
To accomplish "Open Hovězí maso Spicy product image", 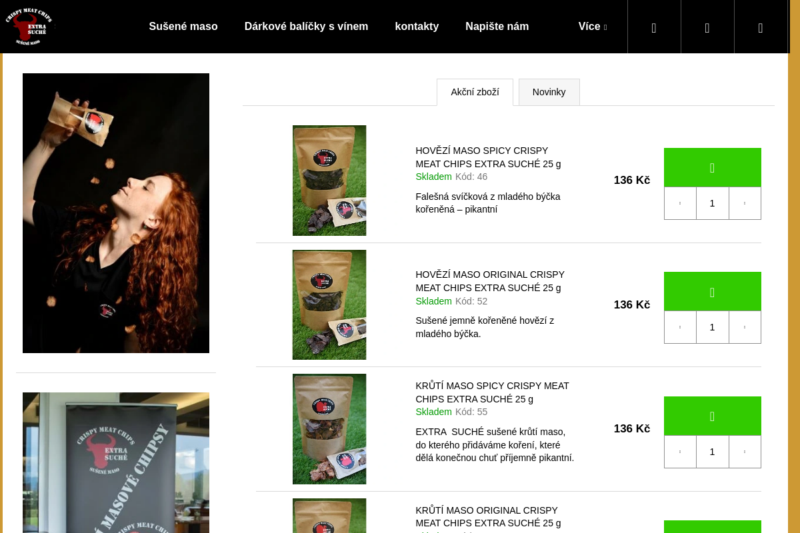I will 329,181.
